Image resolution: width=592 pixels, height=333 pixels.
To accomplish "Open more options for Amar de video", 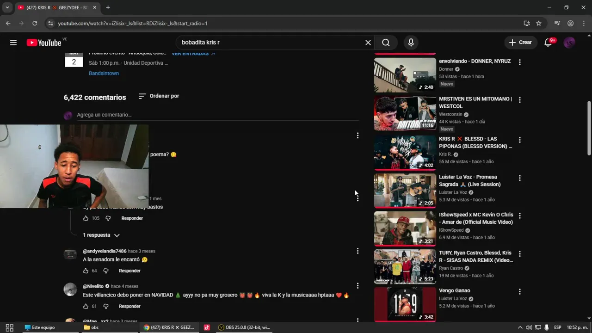I will coord(520,216).
